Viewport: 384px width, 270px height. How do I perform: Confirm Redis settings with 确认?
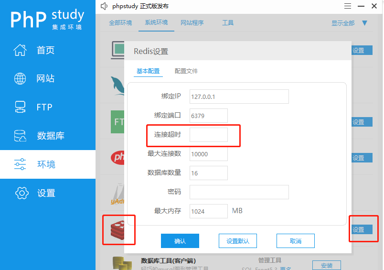point(180,241)
